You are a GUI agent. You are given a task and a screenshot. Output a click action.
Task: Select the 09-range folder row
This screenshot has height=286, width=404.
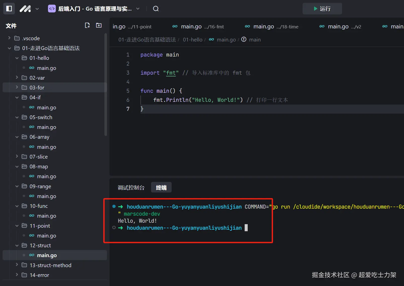[55, 186]
